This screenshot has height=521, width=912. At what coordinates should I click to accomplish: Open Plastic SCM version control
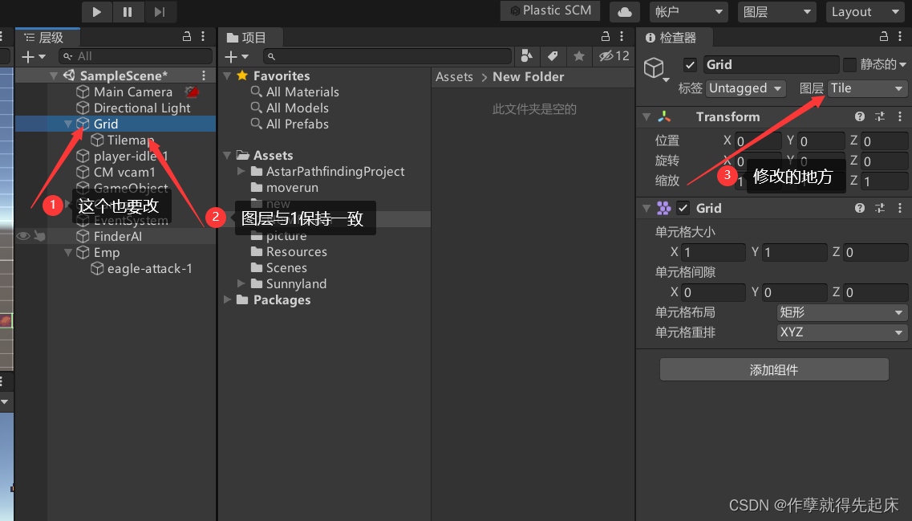pos(550,10)
